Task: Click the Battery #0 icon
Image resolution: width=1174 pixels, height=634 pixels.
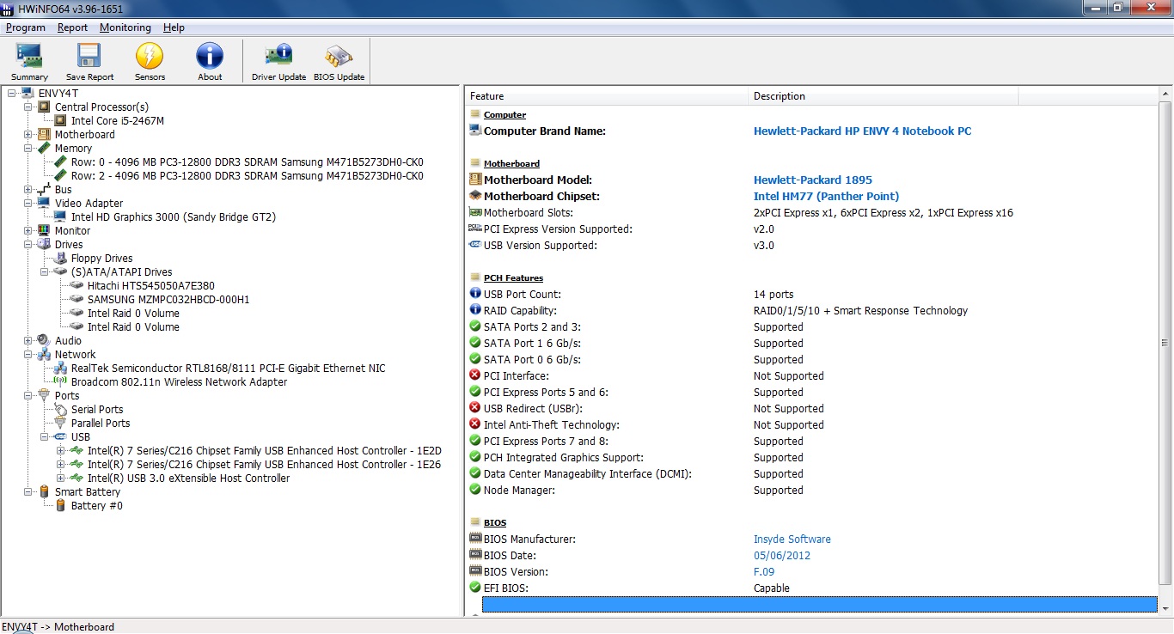Action: pyautogui.click(x=60, y=505)
